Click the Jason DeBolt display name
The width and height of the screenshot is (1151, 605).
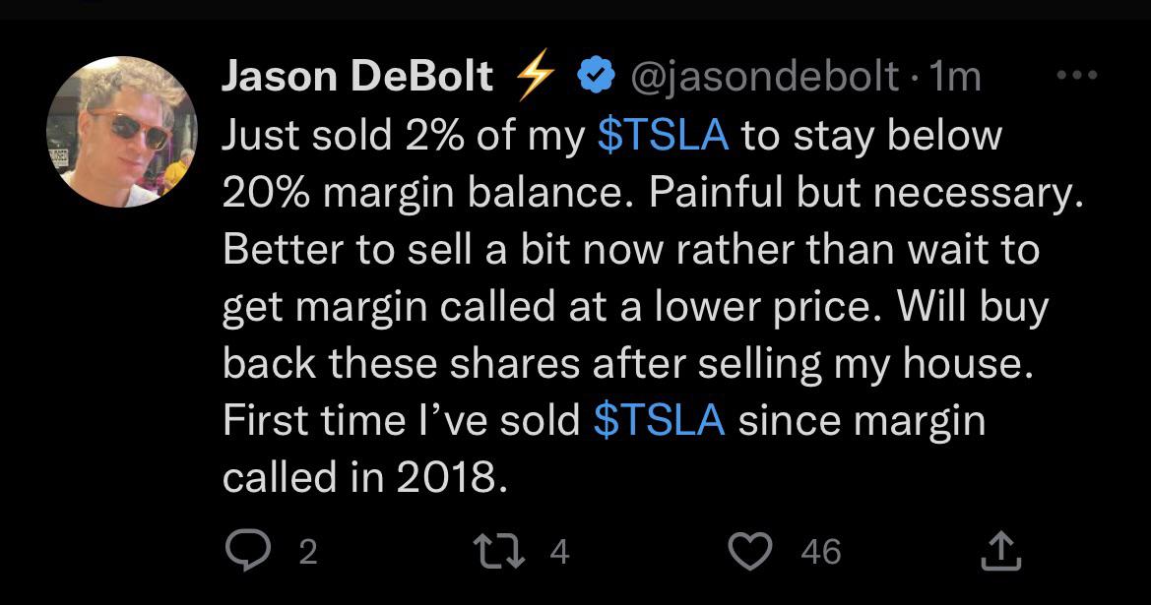click(x=357, y=77)
